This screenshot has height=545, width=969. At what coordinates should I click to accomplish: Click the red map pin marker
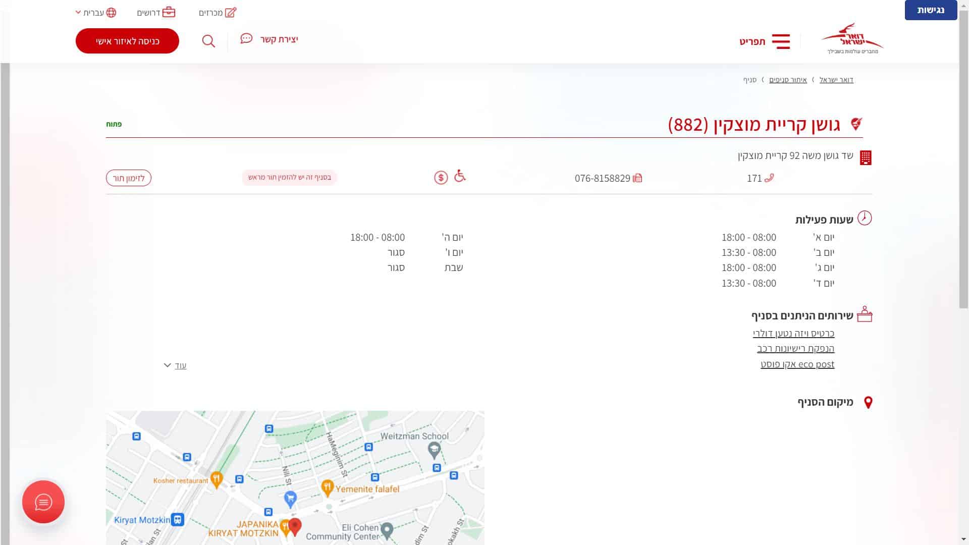pyautogui.click(x=295, y=525)
